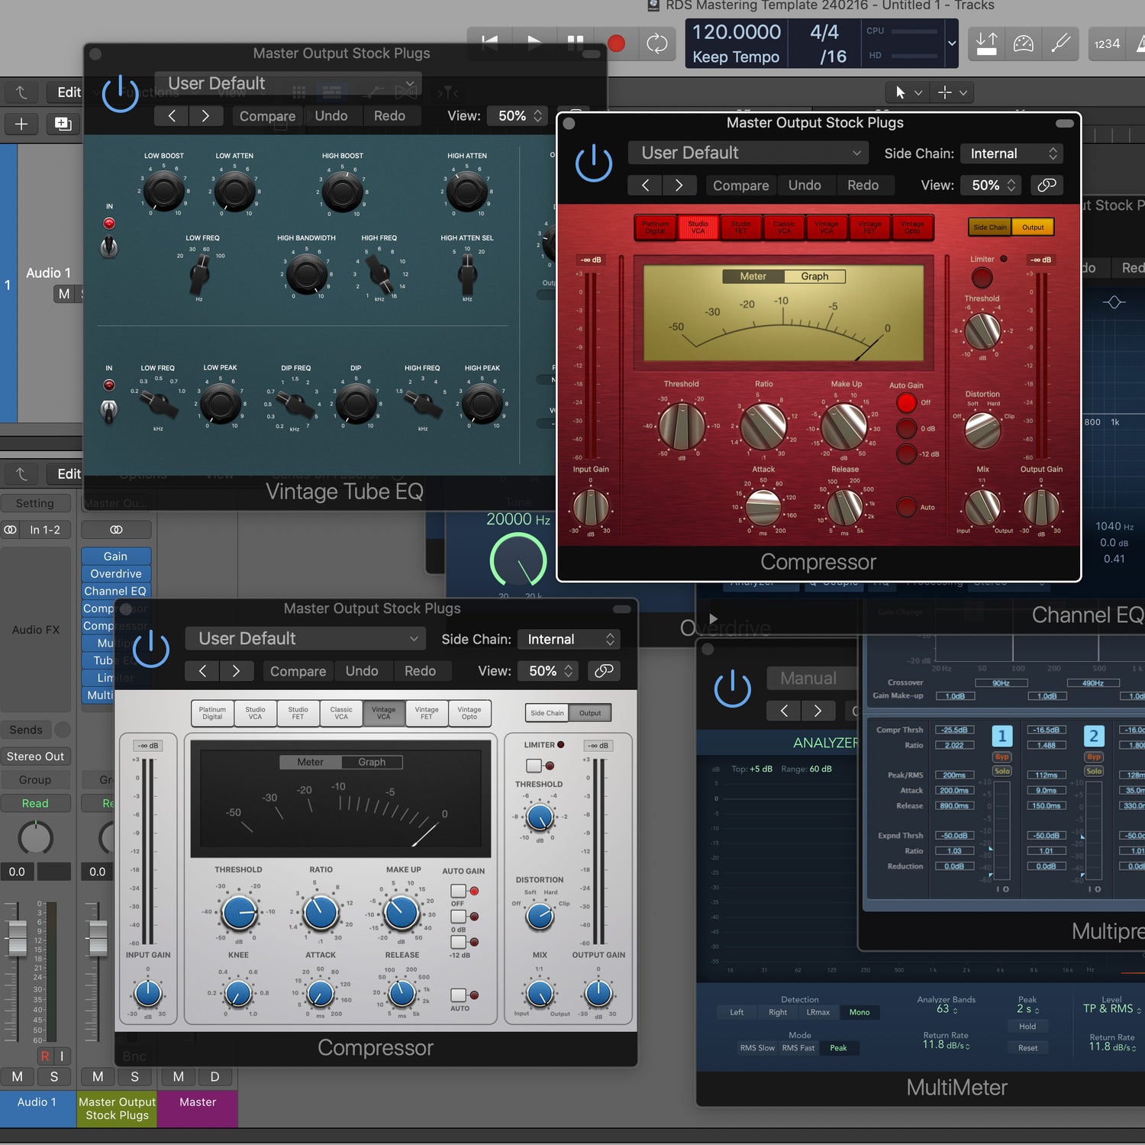
Task: Click the duplicate track icon
Action: tap(63, 124)
